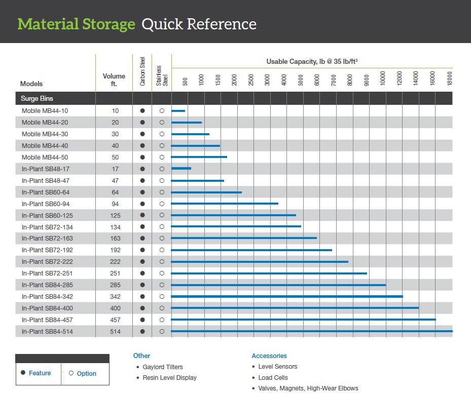Click the Load Cells list item
The width and height of the screenshot is (471, 395).
click(273, 378)
